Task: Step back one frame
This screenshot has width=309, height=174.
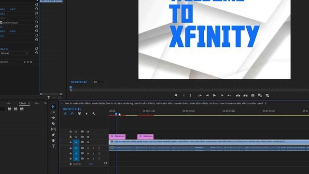Action: (x=207, y=95)
